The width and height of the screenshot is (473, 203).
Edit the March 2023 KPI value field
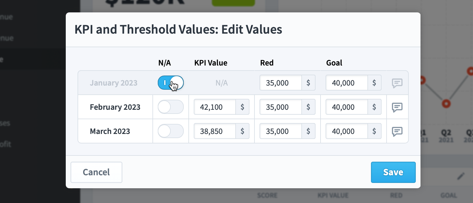[215, 131]
